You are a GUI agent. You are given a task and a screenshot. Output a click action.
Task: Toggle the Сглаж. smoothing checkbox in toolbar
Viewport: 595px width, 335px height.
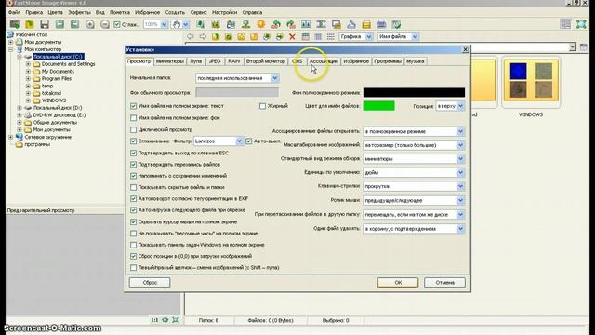coord(117,25)
